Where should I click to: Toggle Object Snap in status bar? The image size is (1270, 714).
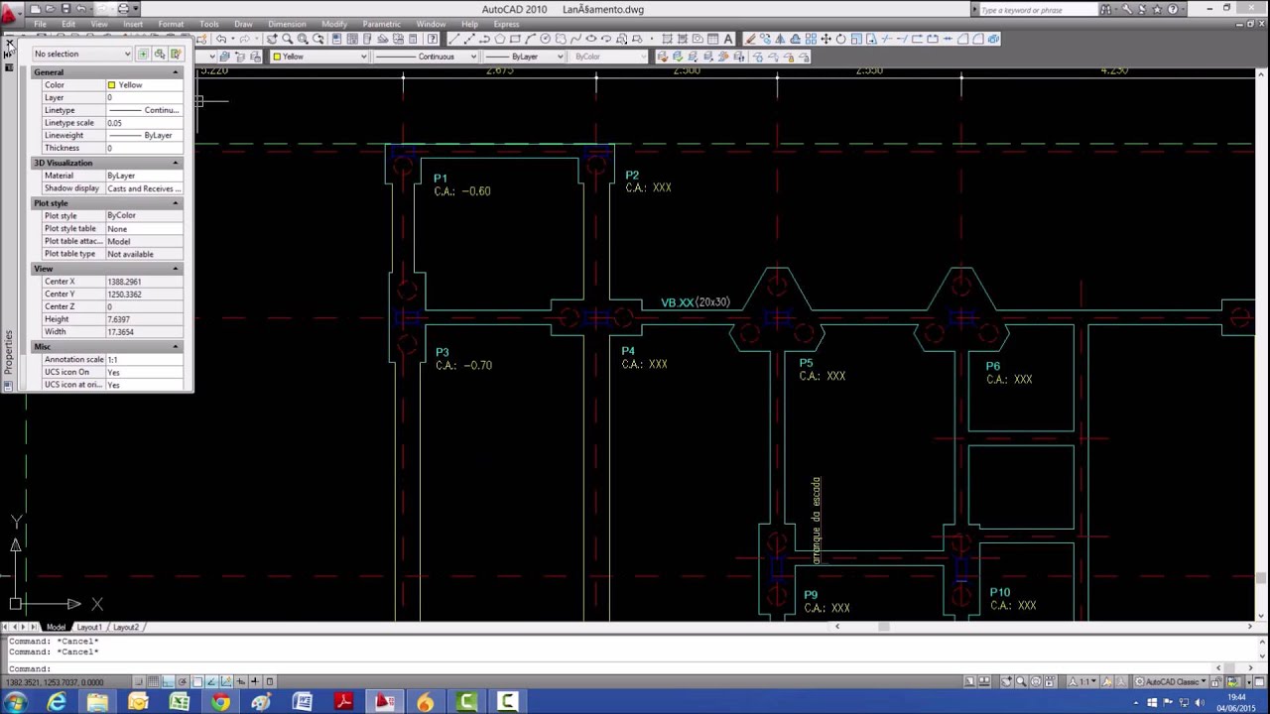coord(196,682)
